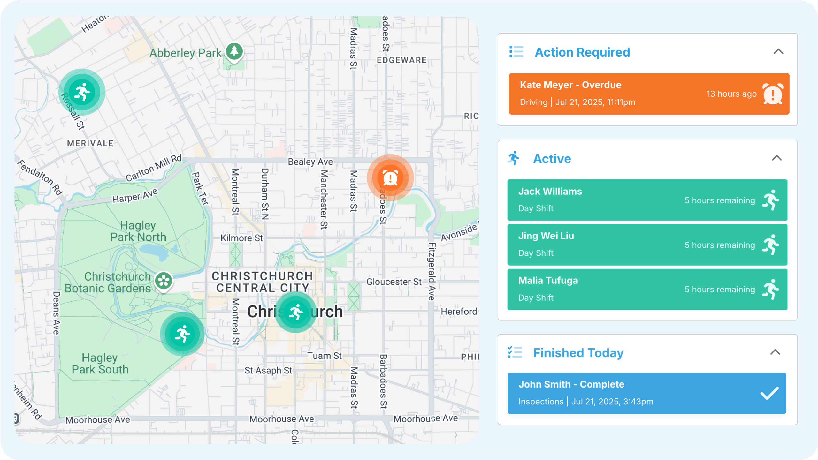Collapse the Active section chevron
The image size is (818, 460).
[777, 158]
